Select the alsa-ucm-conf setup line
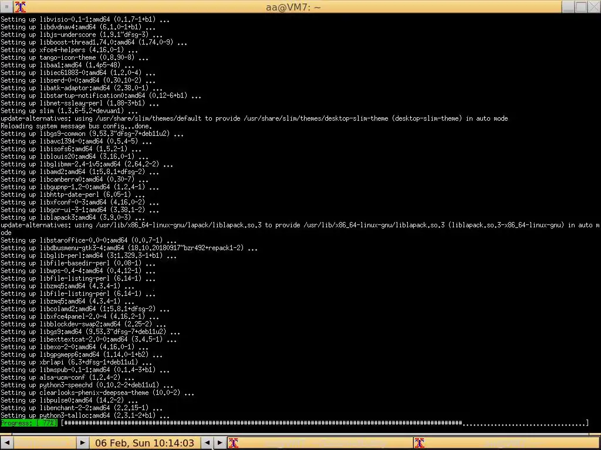 (x=67, y=378)
